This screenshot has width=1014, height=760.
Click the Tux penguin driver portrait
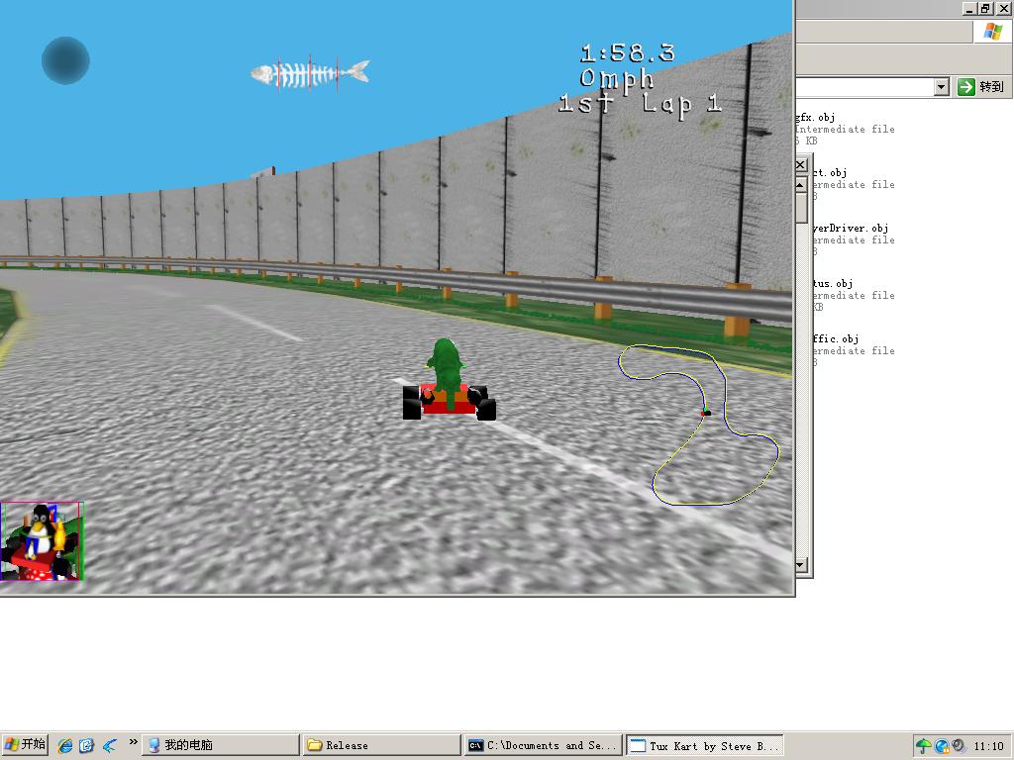tap(42, 541)
